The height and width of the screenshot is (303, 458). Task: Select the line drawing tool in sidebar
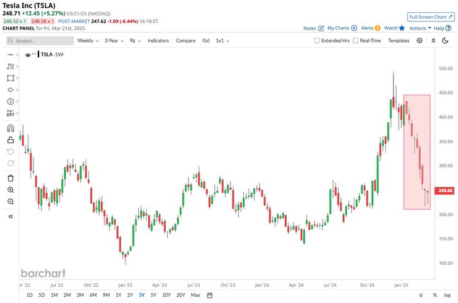coord(11,55)
